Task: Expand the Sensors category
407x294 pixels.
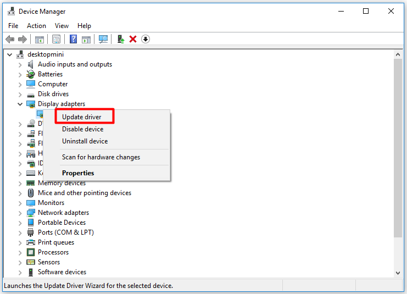Action: [20, 262]
